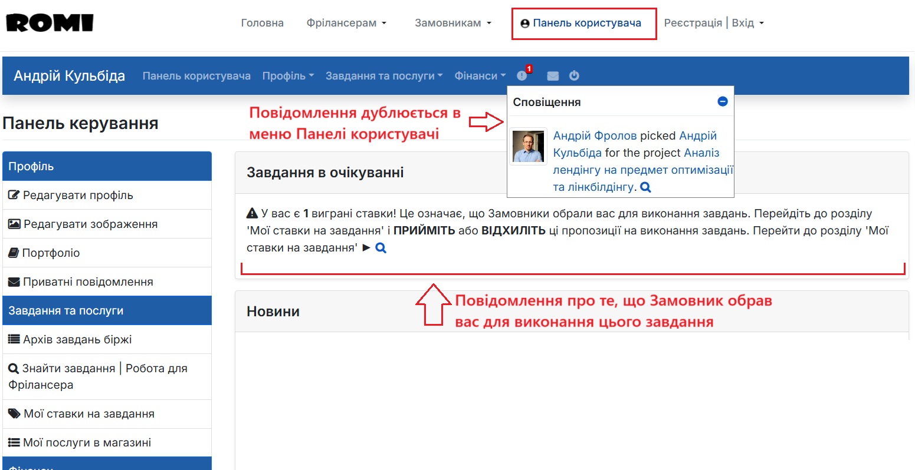Open Мої ставки на завдання in sidebar
This screenshot has height=470, width=915.
point(88,413)
